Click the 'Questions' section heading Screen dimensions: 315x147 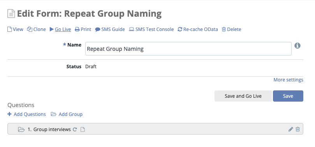pos(21,105)
